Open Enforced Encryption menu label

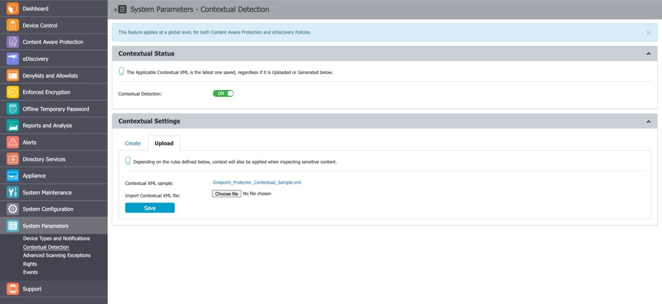tap(47, 92)
